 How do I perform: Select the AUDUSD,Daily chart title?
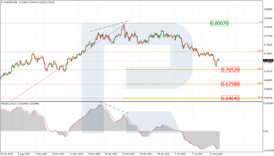[11, 2]
